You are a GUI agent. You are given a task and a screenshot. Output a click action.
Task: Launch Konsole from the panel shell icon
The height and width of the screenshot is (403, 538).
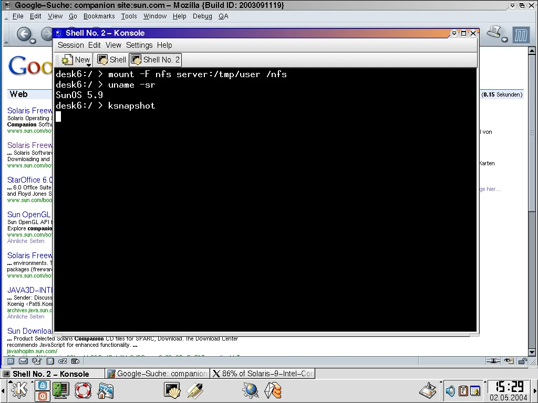tap(172, 390)
